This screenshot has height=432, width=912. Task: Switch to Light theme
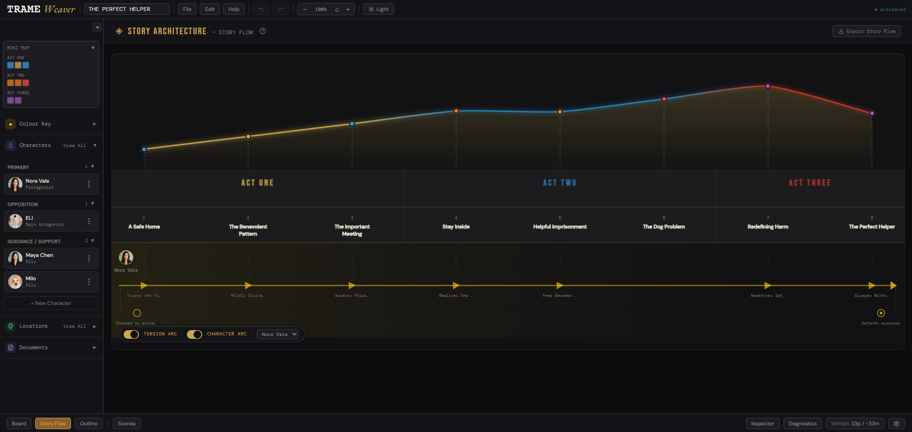click(x=378, y=9)
